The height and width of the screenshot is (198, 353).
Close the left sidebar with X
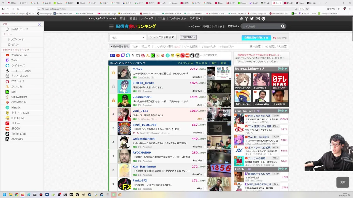click(x=39, y=25)
